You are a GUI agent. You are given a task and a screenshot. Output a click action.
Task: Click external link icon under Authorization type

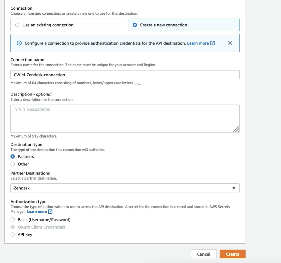pos(50,211)
